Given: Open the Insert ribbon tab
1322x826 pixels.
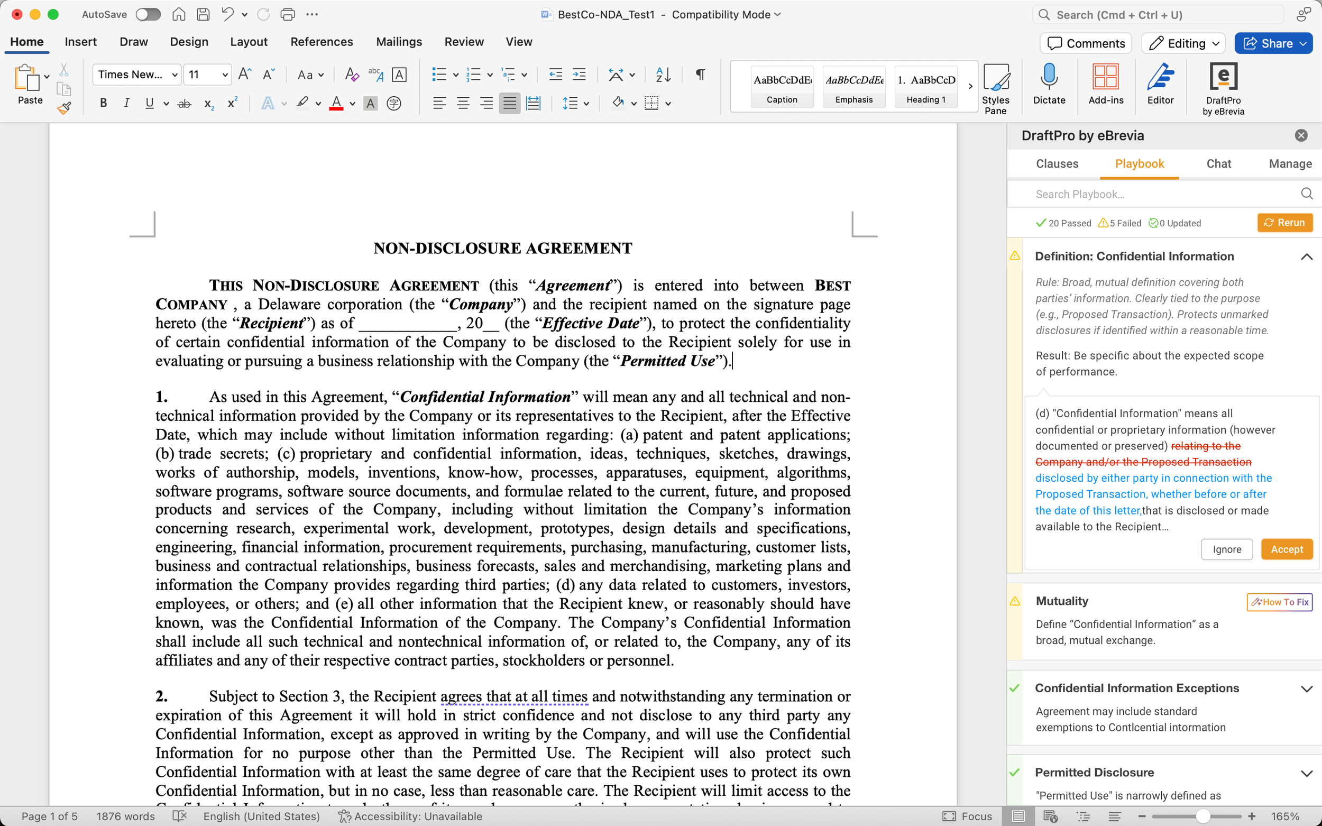Looking at the screenshot, I should point(80,42).
